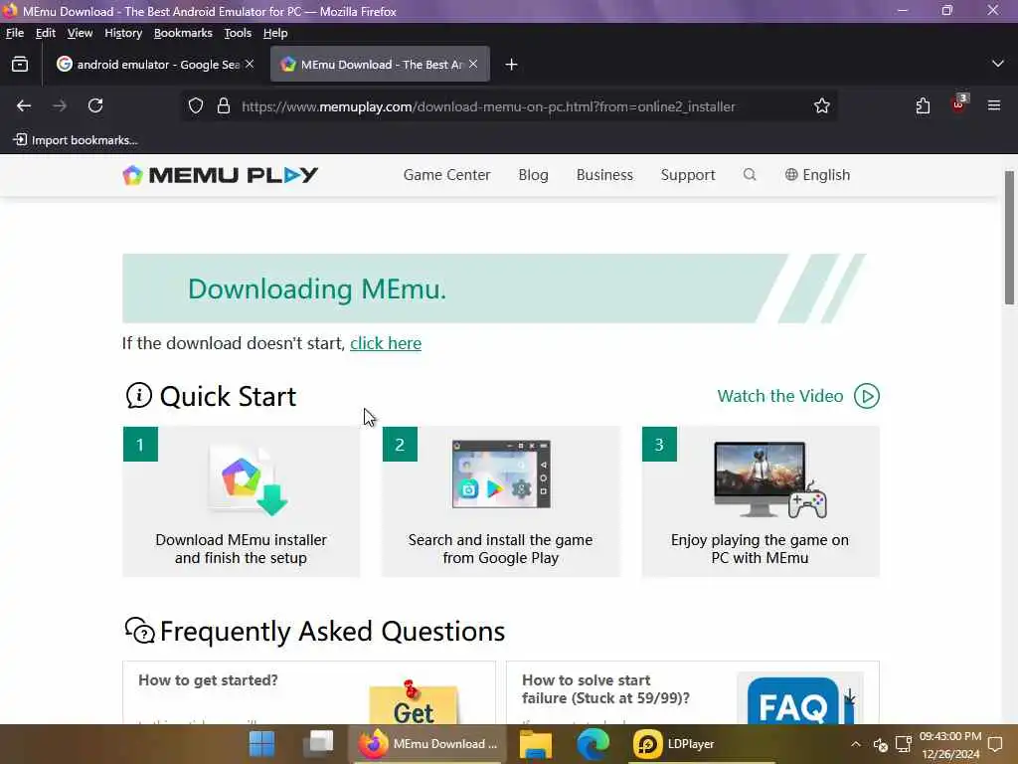
Task: Click the padlock site security icon
Action: [x=224, y=105]
